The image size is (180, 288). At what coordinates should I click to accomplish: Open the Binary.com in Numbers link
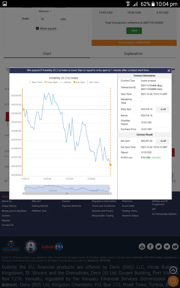[14, 211]
